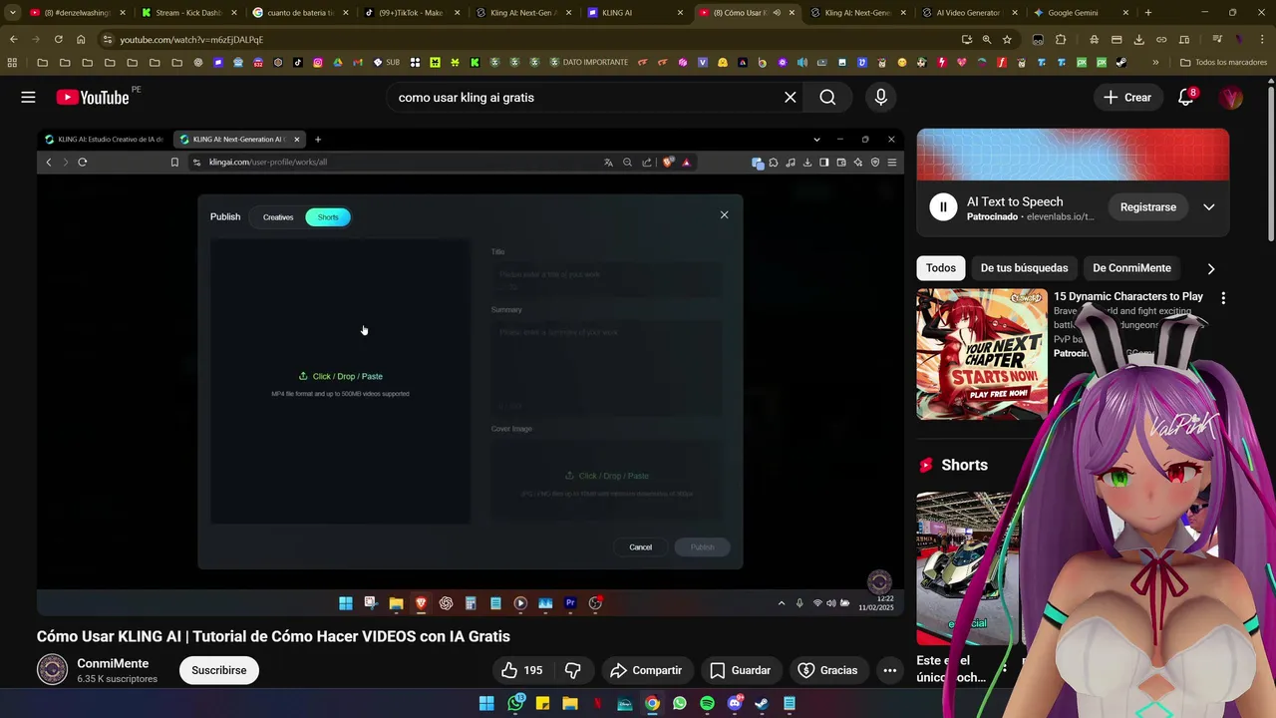This screenshot has width=1276, height=718.
Task: Open the Chrome tab search dropdown
Action: coord(12,13)
